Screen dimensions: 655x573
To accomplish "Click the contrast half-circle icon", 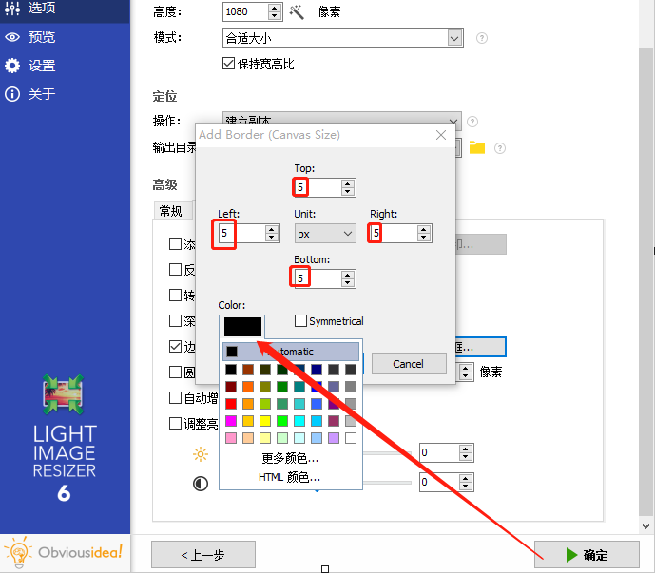I will [201, 484].
